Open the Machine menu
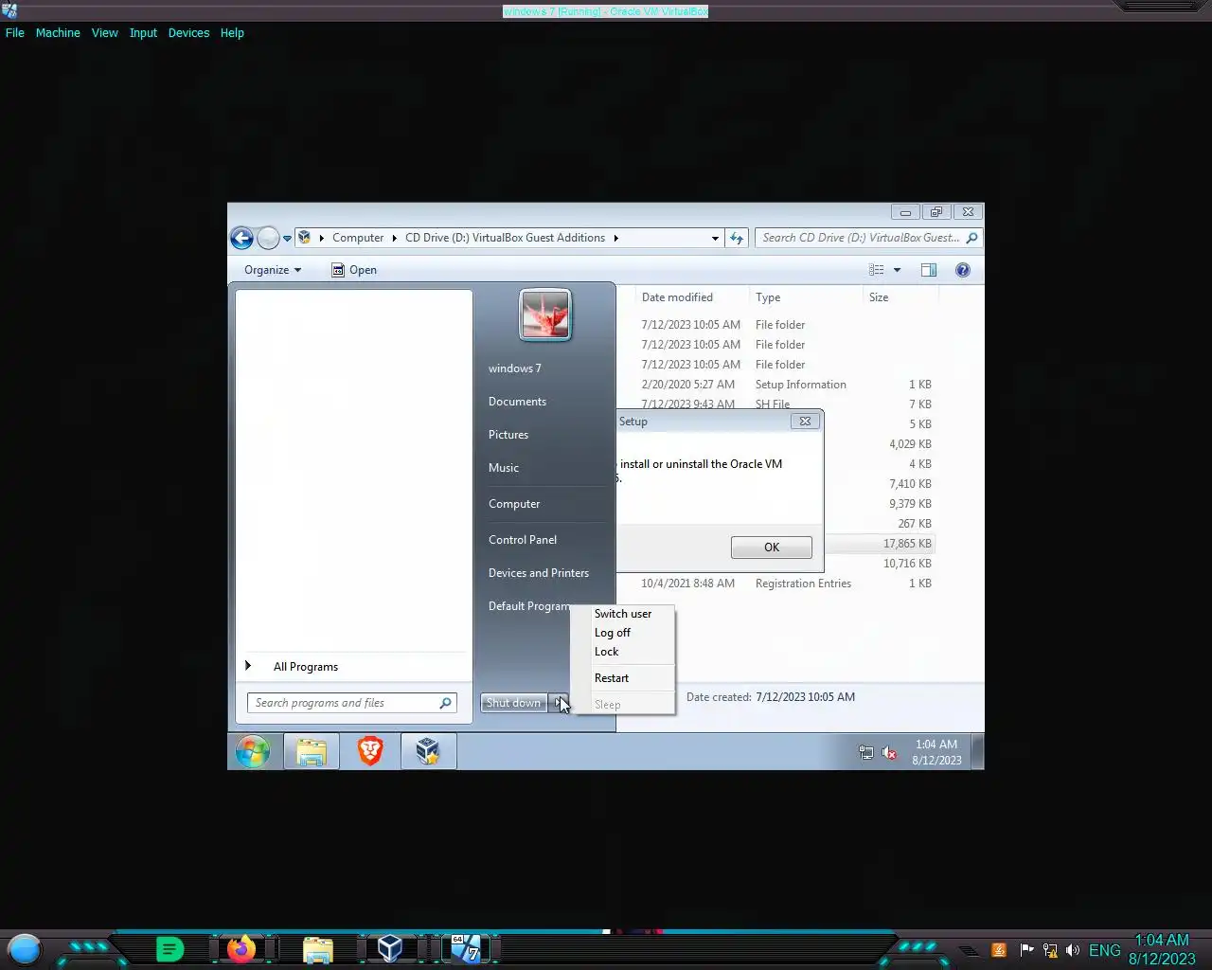The height and width of the screenshot is (970, 1212). click(58, 32)
